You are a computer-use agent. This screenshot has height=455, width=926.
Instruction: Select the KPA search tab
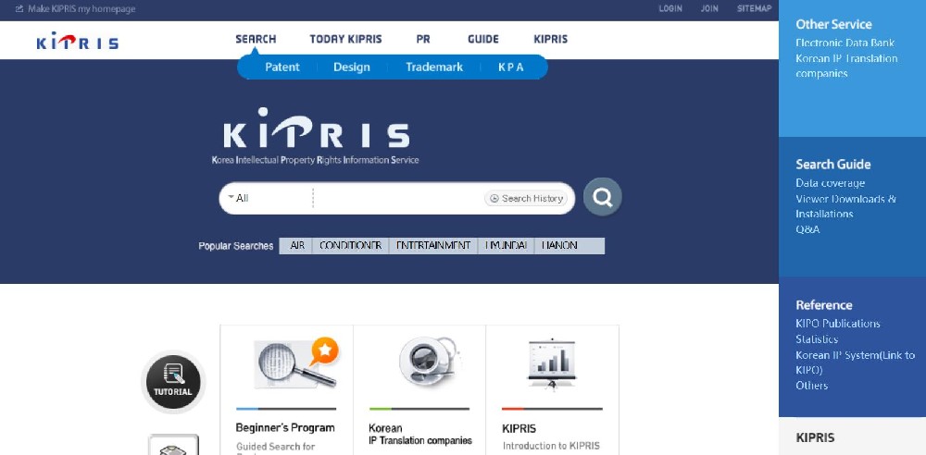(x=511, y=68)
